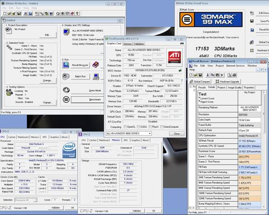Click Save Project disk icon in Overall Score window
The width and height of the screenshot is (269, 215).
(x=252, y=21)
